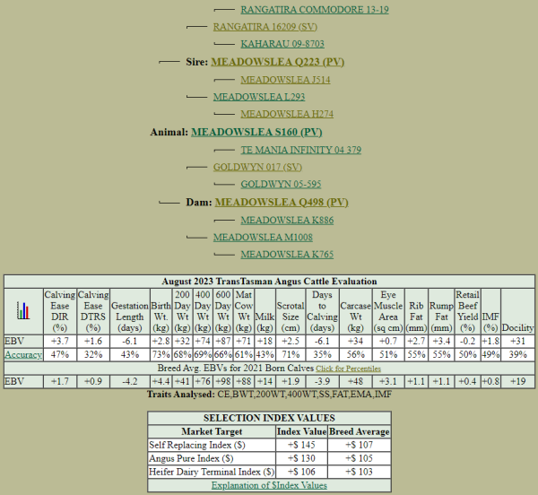The height and width of the screenshot is (495, 538).
Task: Select the 47% accuracy cell
Action: 60,354
